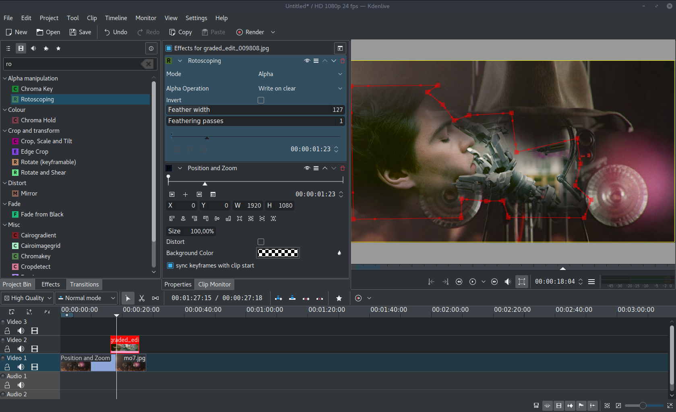Delete the Rotoscoping effect with trash icon
Viewport: 676px width, 412px height.
343,61
